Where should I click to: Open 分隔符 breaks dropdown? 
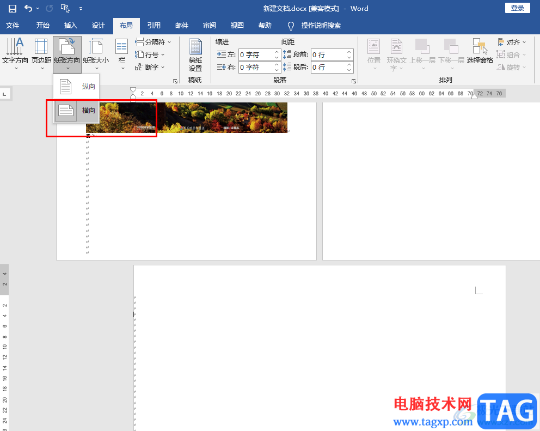point(153,42)
